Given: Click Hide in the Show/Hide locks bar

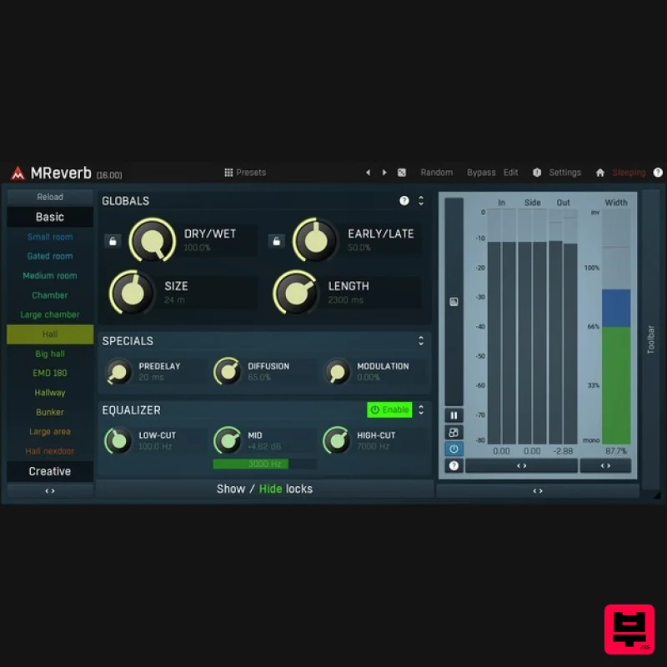Looking at the screenshot, I should [x=270, y=489].
